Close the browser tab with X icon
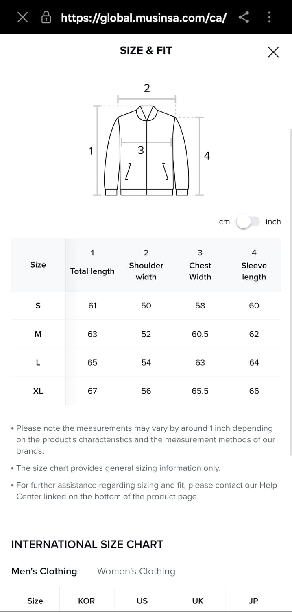Viewport: 292px width, 612px height. pos(23,17)
